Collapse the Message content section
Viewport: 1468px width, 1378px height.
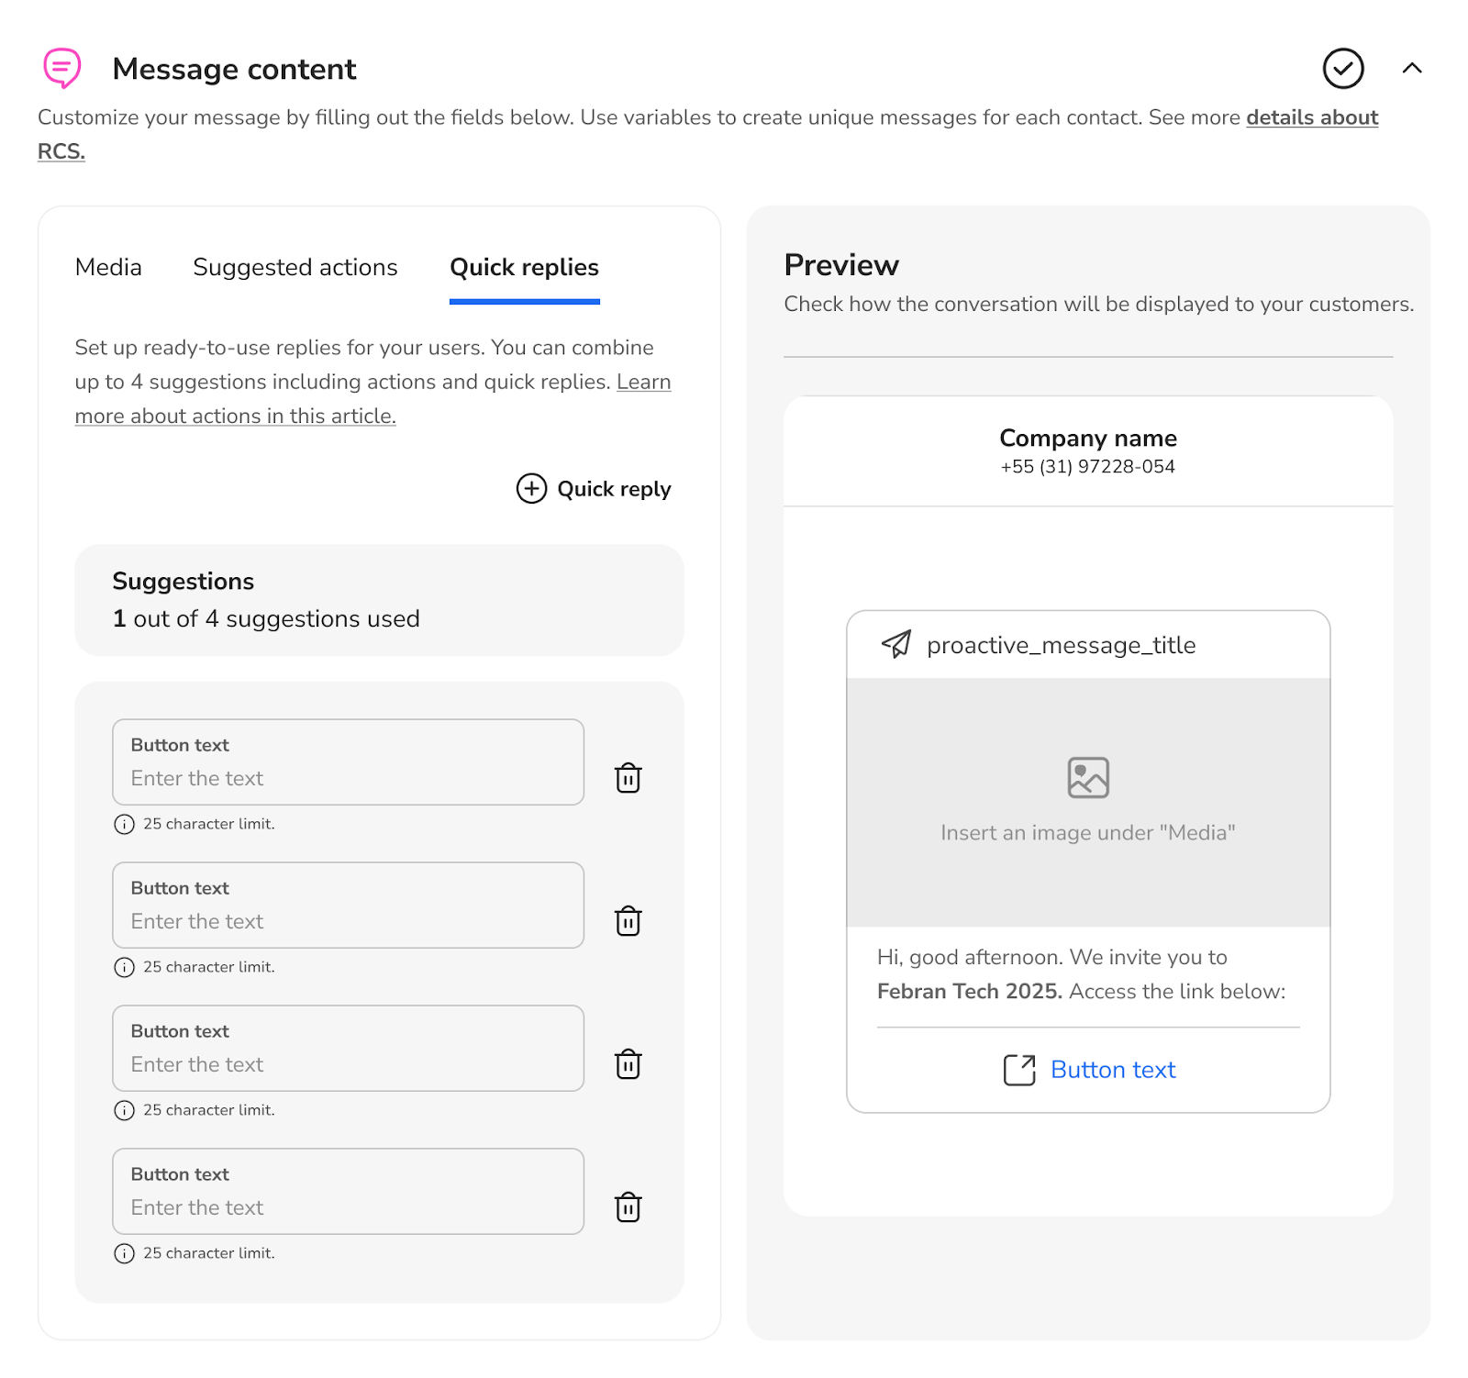click(x=1412, y=68)
